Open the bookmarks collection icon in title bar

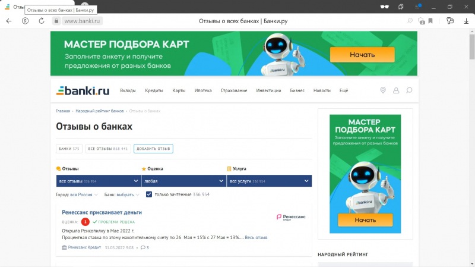[401, 7]
